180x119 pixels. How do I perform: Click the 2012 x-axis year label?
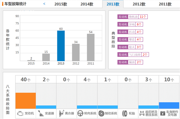coord(76,64)
